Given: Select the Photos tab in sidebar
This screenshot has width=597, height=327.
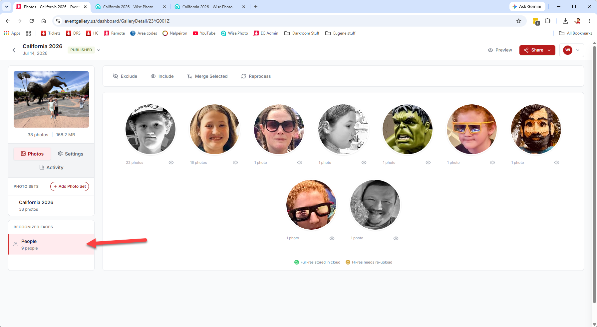Looking at the screenshot, I should pos(32,154).
